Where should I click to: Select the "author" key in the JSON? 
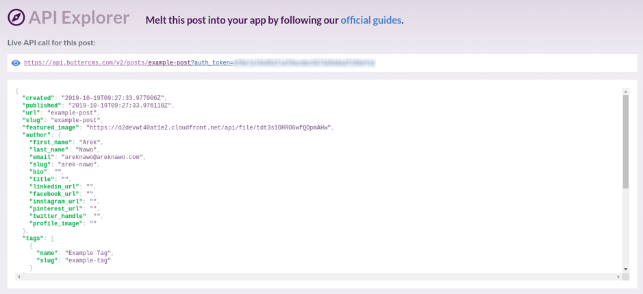pyautogui.click(x=36, y=135)
